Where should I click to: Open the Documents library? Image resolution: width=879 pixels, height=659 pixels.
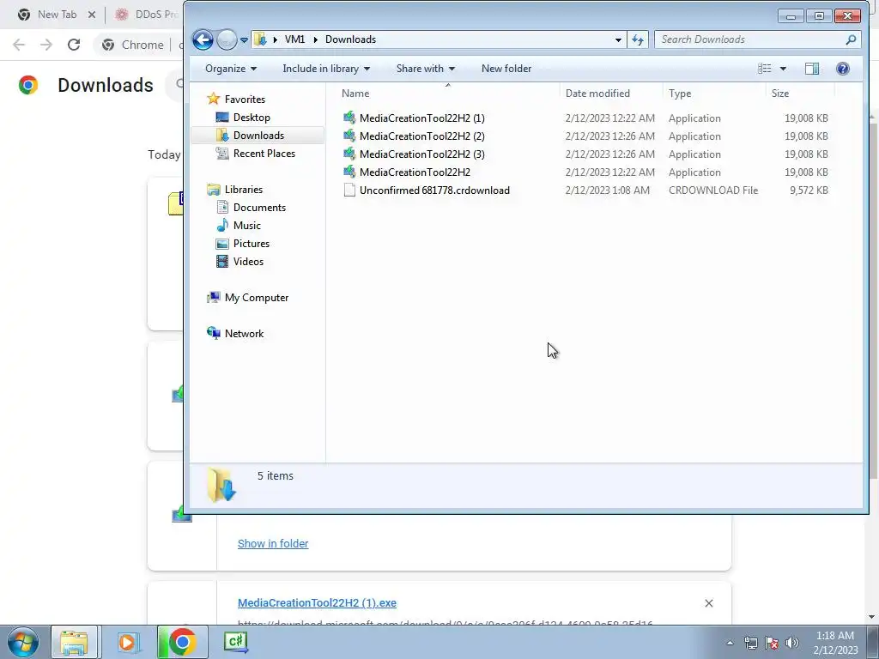(259, 208)
